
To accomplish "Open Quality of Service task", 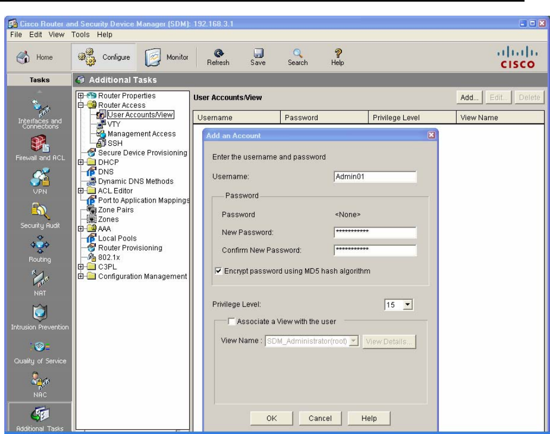I will 40,352.
